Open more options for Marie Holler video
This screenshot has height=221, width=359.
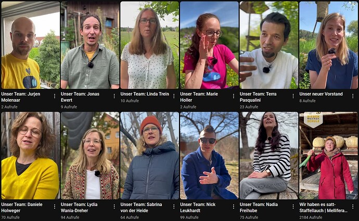tap(234, 96)
